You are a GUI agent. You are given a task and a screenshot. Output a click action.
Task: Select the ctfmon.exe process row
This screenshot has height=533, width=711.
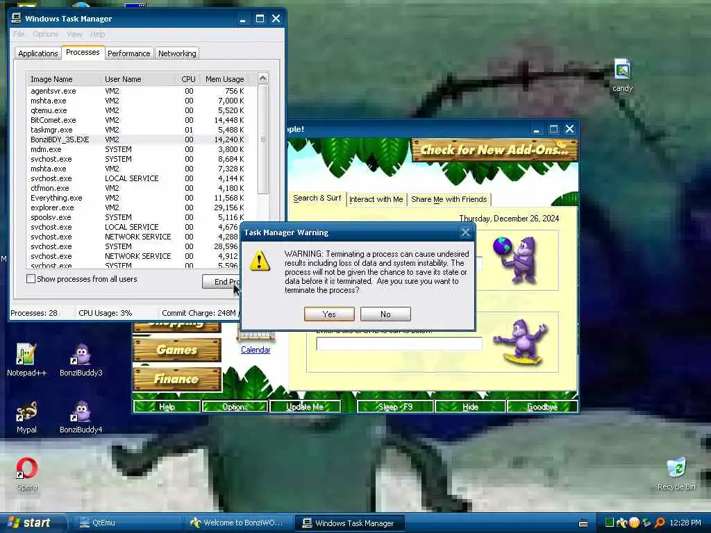coord(138,188)
